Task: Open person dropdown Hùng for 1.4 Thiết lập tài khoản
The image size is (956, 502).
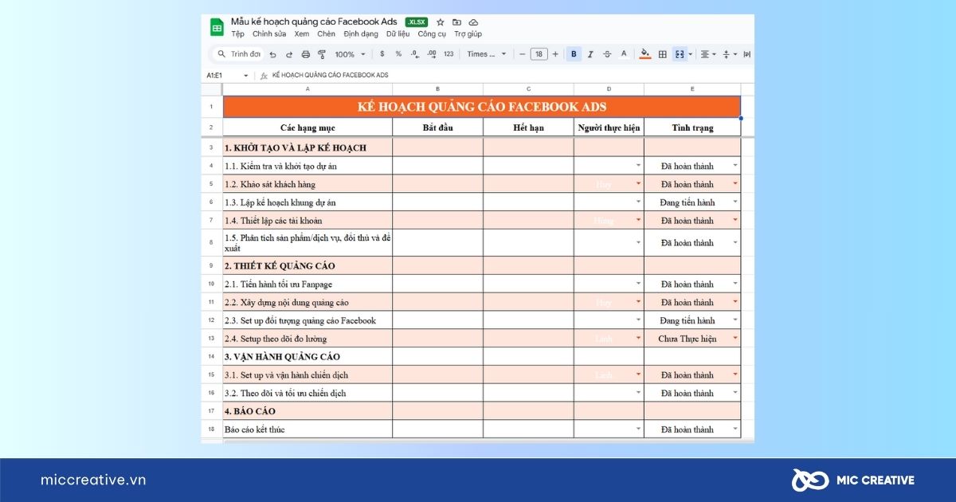Action: pyautogui.click(x=638, y=221)
